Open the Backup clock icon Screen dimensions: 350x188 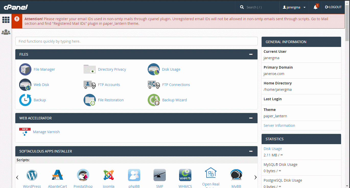coord(25,100)
